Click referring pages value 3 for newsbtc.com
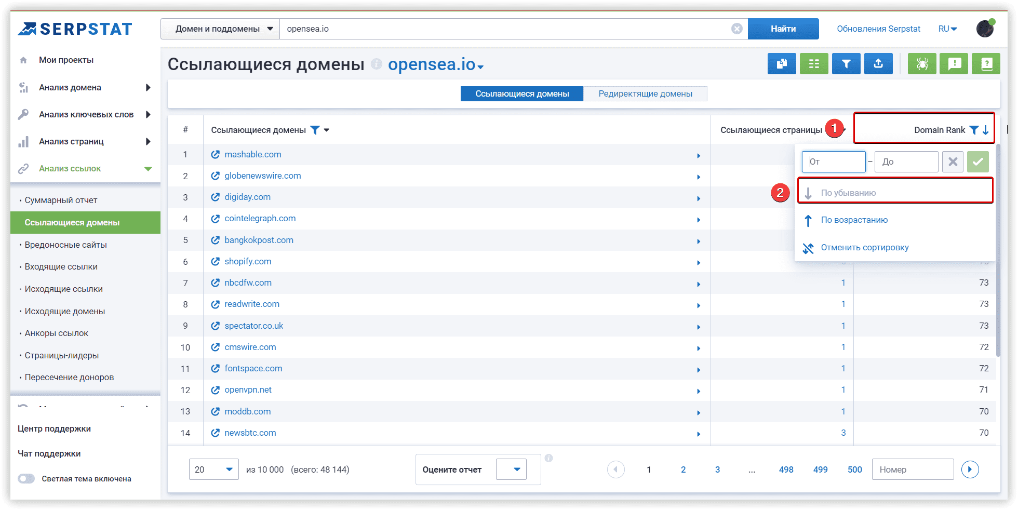Image resolution: width=1018 pixels, height=510 pixels. point(843,433)
